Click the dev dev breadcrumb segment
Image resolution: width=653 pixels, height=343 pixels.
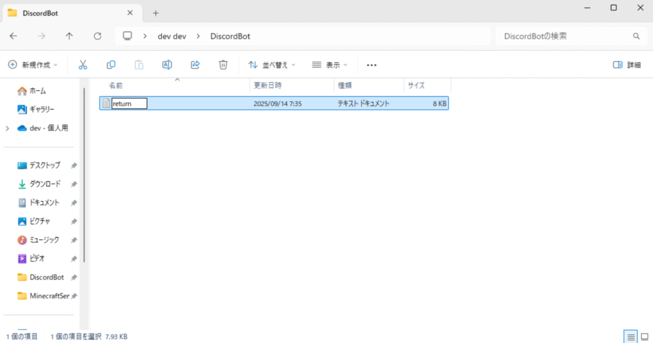pyautogui.click(x=172, y=36)
